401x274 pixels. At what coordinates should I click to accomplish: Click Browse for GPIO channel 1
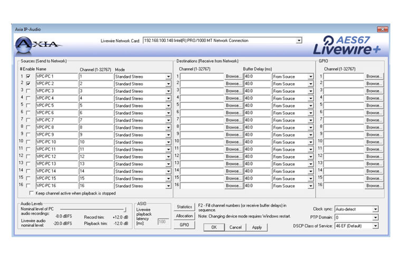click(x=374, y=76)
